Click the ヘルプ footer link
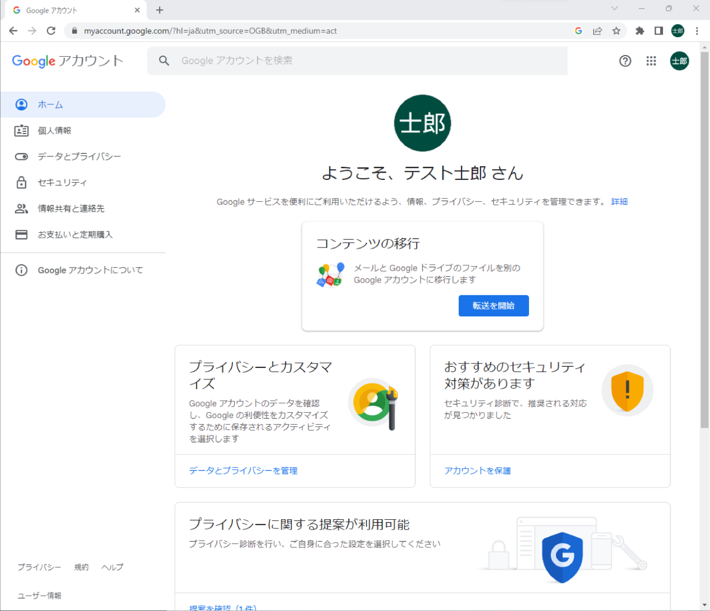Screen dimensions: 710x611 point(112,567)
